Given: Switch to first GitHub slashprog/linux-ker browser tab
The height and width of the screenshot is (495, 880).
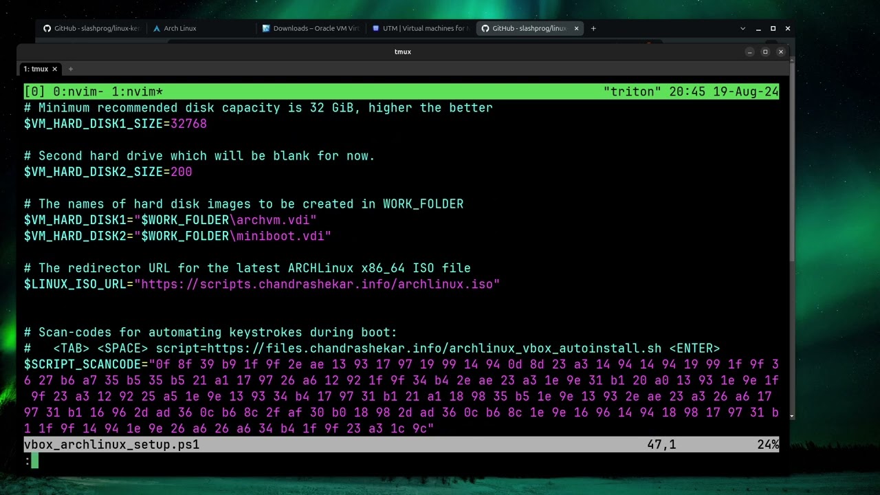Looking at the screenshot, I should click(x=91, y=28).
